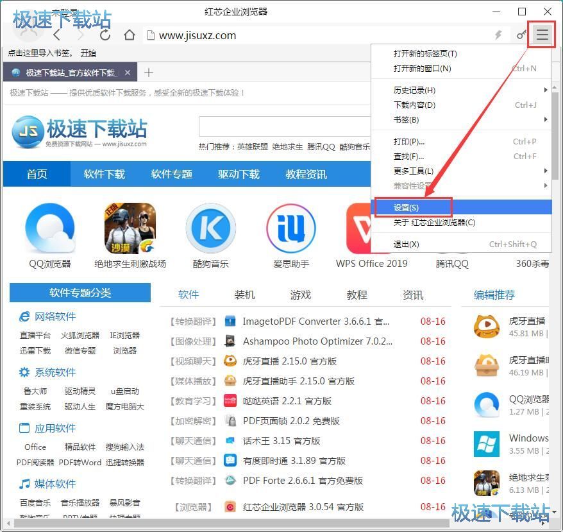Viewport: 563px width, 532px height.
Task: Click the 系统软件 gear icon
Action: tap(24, 372)
